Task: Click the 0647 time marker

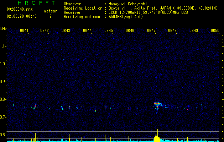Action: 151,31
